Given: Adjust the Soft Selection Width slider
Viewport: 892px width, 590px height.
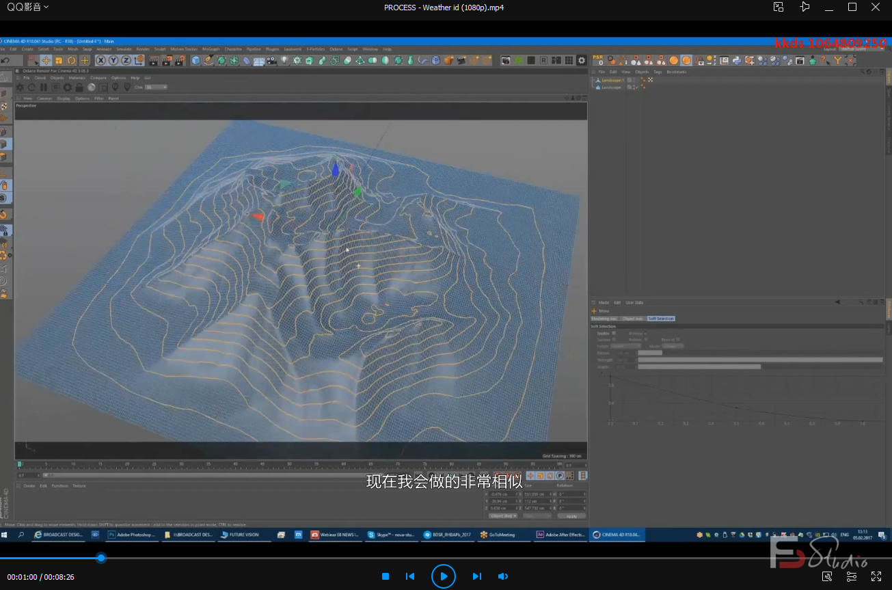Looking at the screenshot, I should (760, 367).
